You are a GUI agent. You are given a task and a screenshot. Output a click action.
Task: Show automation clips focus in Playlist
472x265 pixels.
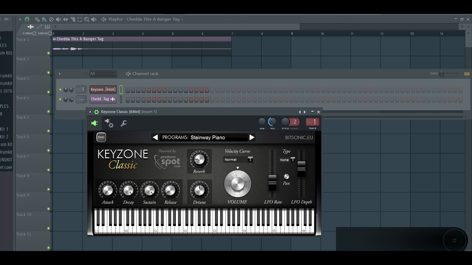pyautogui.click(x=39, y=27)
